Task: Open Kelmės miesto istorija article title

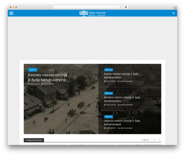Action: 47,77
